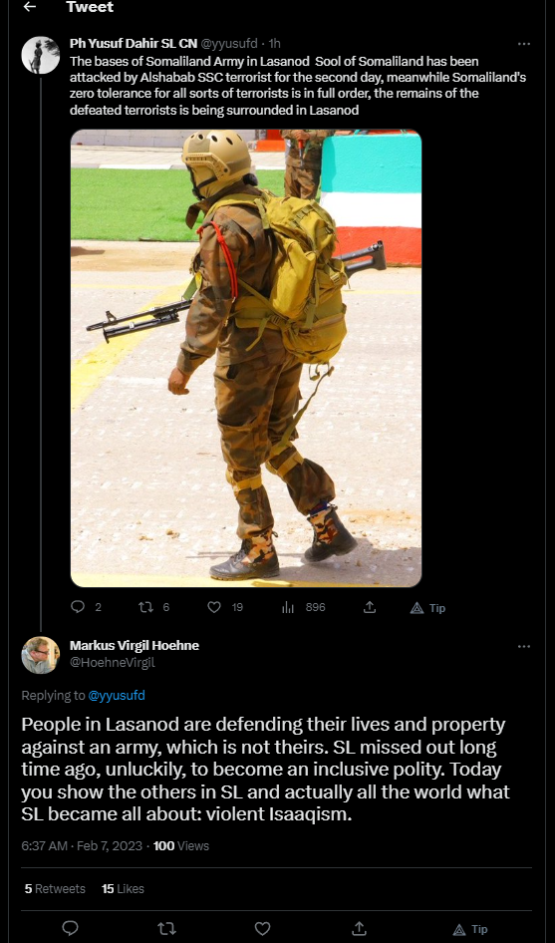The image size is (555, 943).
Task: Open Yusuf Dahir's profile picture
Action: click(x=40, y=55)
